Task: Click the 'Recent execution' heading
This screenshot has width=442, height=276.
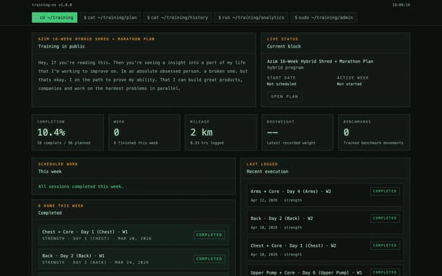Action: coord(267,172)
